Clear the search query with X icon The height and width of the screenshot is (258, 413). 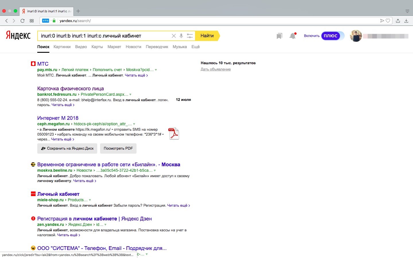[x=174, y=36]
